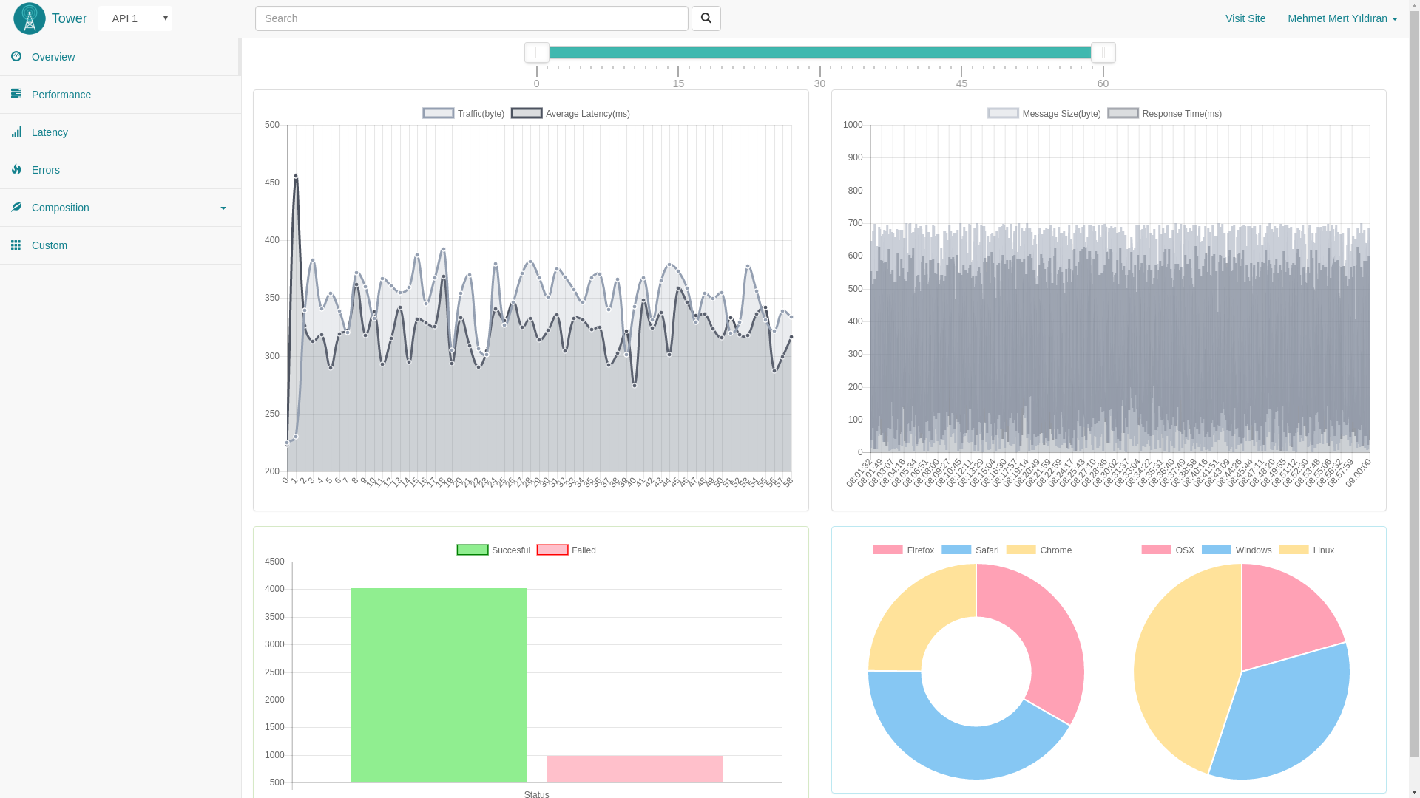This screenshot has width=1420, height=798.
Task: Grab the left range slider handle
Action: 537,52
